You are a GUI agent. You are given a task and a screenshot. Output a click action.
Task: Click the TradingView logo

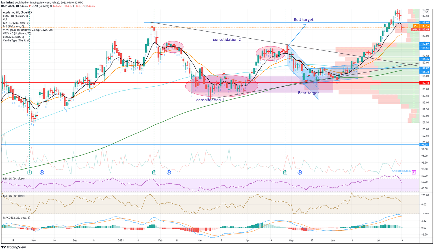click(14, 247)
